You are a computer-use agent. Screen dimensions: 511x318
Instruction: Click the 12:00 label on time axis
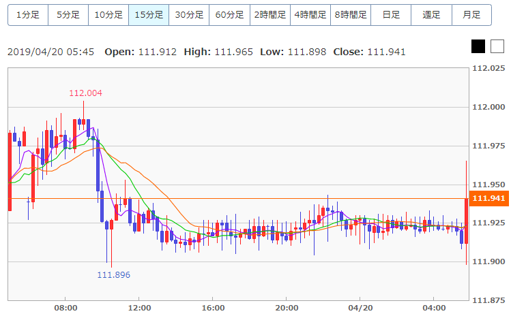point(139,308)
